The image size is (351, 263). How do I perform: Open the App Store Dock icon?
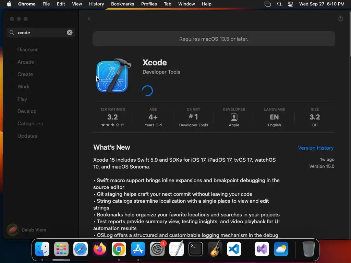pos(138,249)
